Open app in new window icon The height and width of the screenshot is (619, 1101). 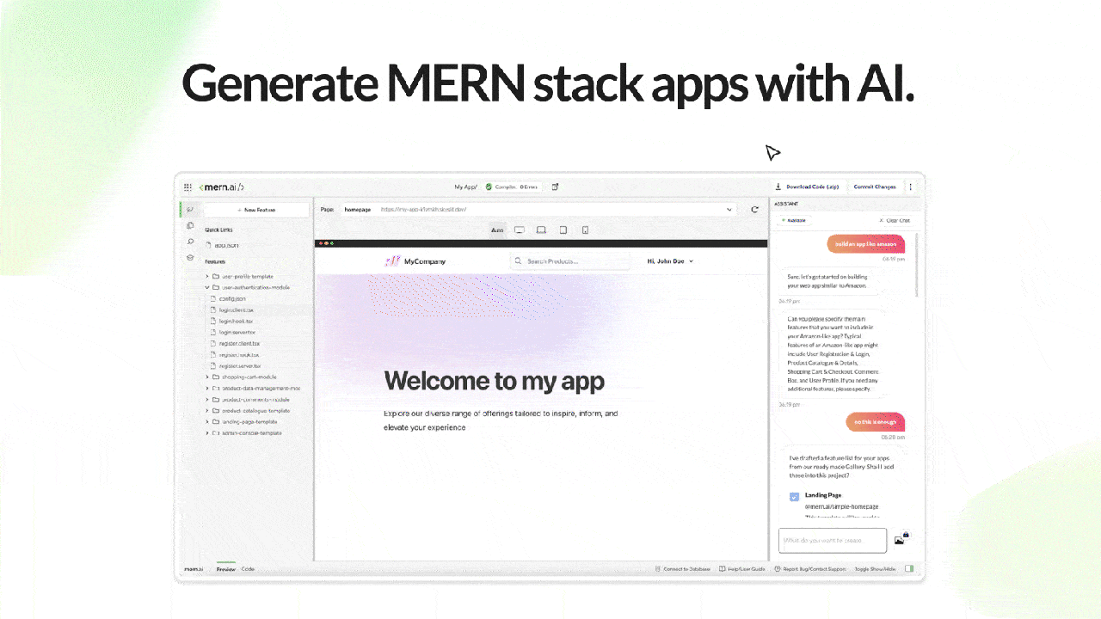[x=555, y=187]
